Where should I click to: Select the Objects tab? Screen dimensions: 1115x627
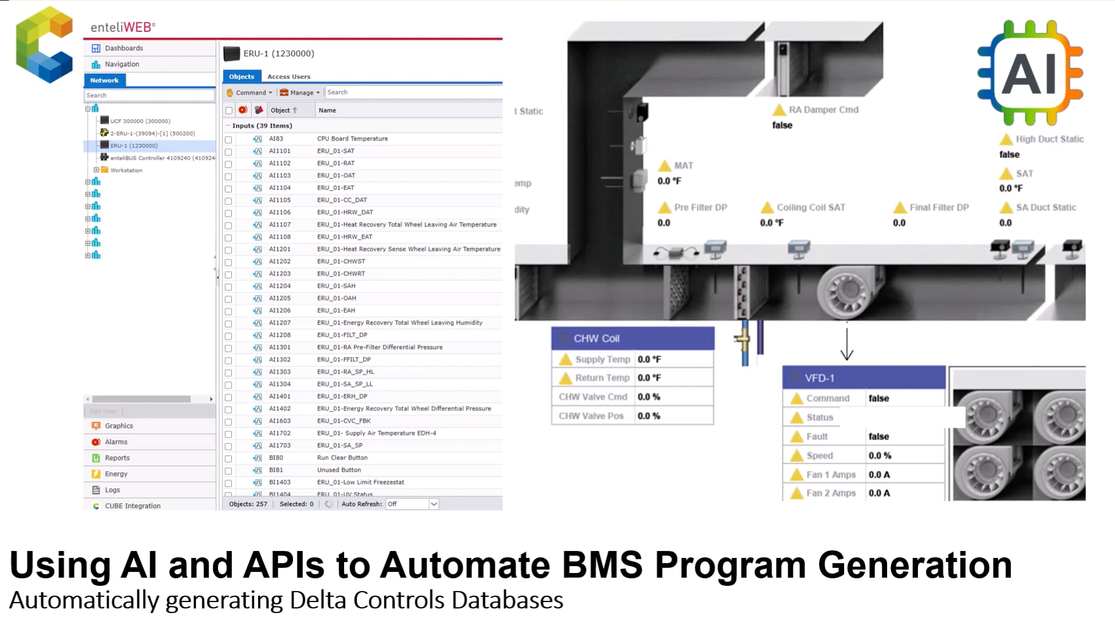point(241,77)
